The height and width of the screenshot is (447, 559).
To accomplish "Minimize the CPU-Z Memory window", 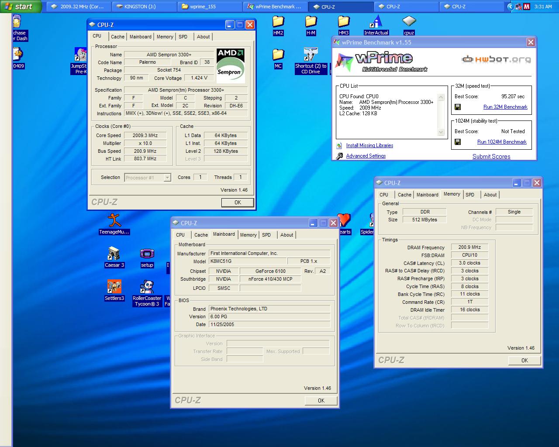I will point(516,183).
